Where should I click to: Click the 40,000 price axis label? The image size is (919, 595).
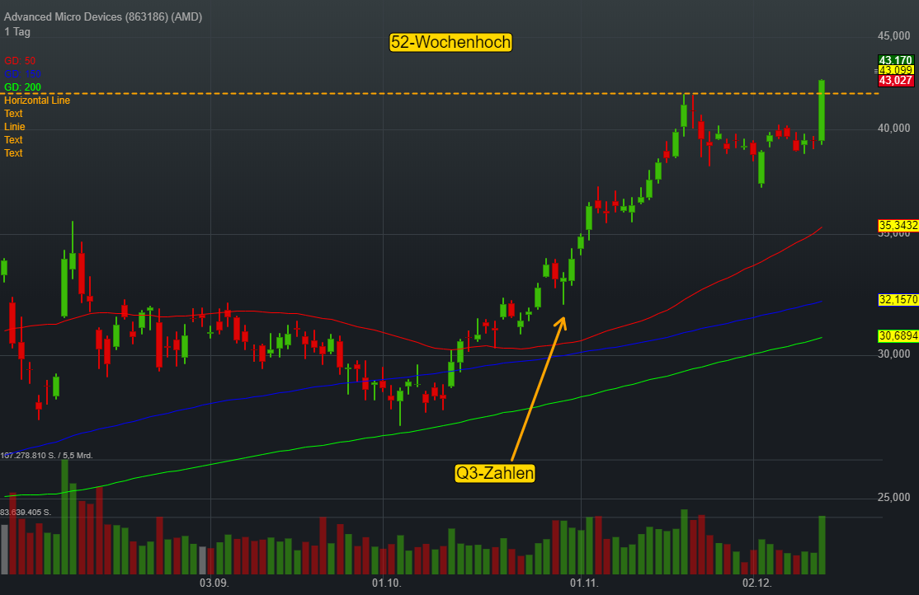click(x=893, y=128)
